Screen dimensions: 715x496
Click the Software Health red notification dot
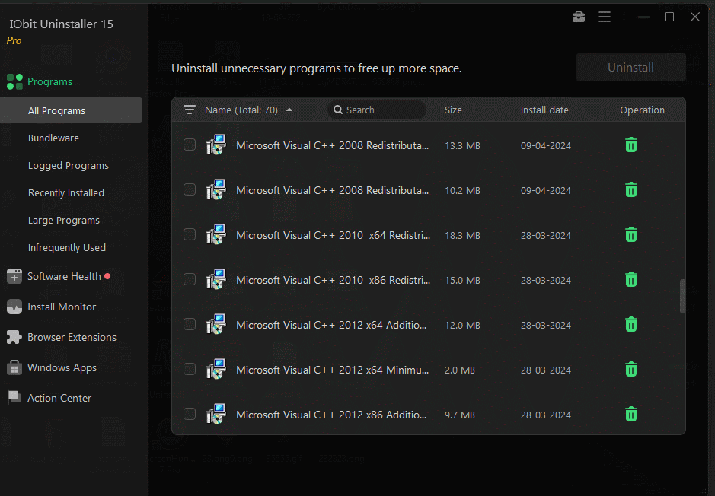107,276
